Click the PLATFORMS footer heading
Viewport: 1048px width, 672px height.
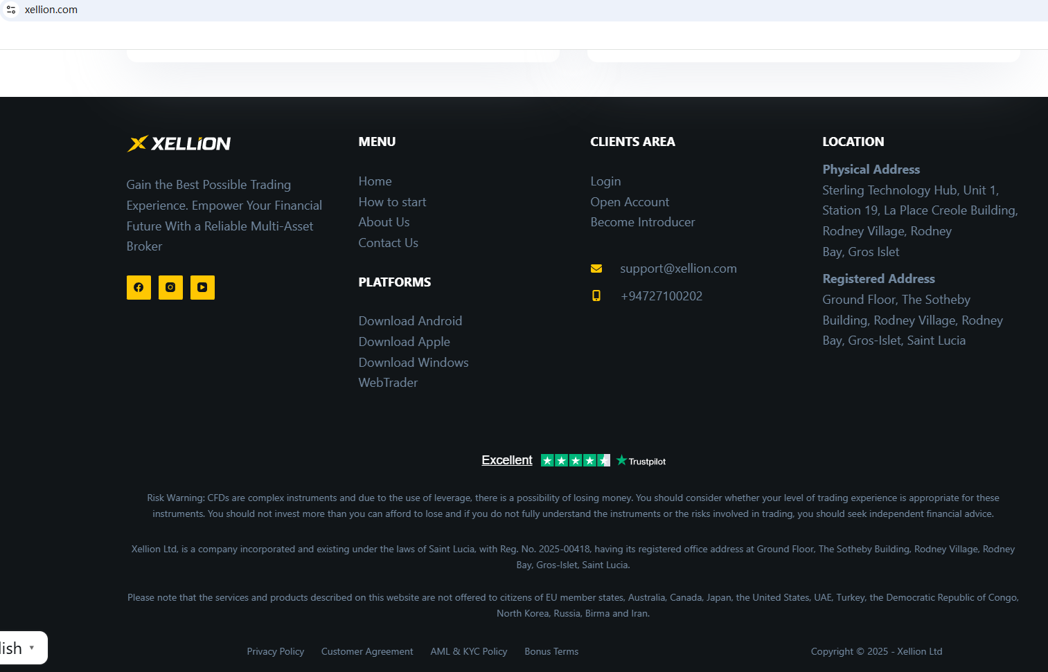[395, 282]
